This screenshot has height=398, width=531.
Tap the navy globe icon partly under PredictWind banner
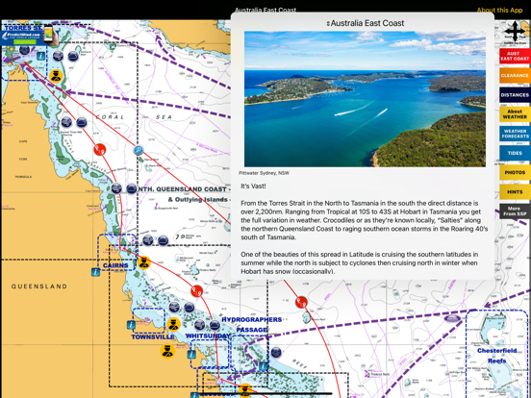click(x=24, y=50)
